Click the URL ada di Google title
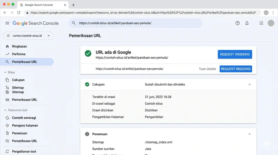Image resolution: width=278 pixels, height=155 pixels. pyautogui.click(x=113, y=52)
